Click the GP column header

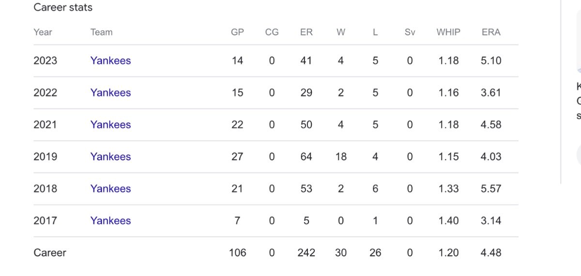[x=237, y=32]
